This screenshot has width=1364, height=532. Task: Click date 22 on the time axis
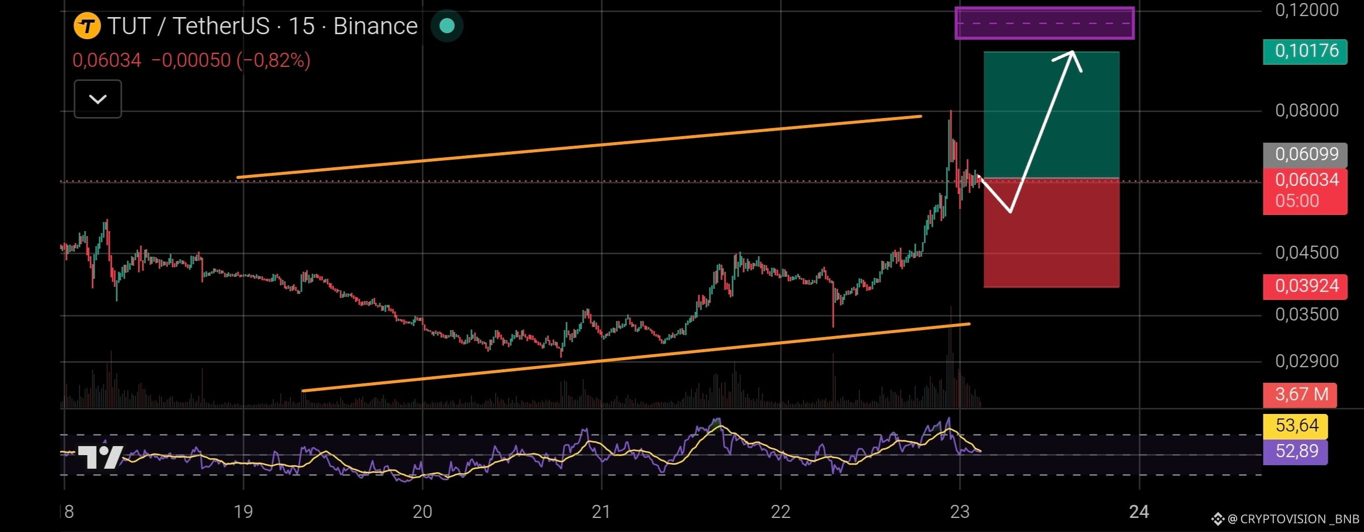(x=780, y=512)
